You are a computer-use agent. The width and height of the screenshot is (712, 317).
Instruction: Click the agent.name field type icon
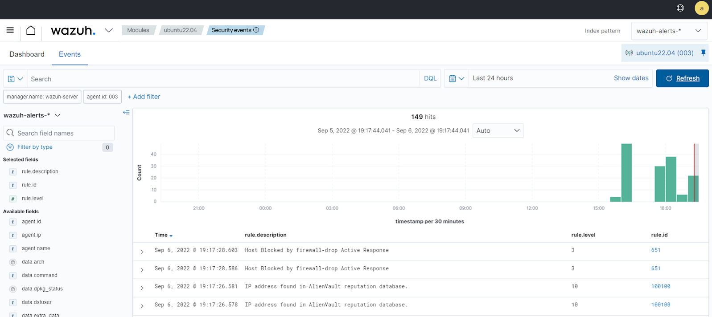pos(13,249)
